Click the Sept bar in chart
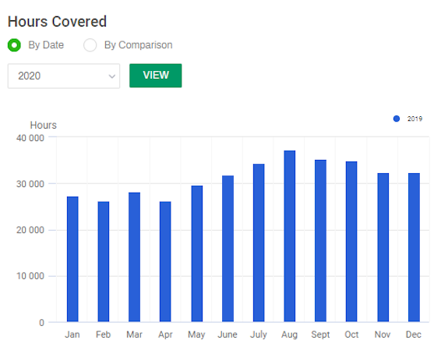The image size is (441, 351). (321, 241)
